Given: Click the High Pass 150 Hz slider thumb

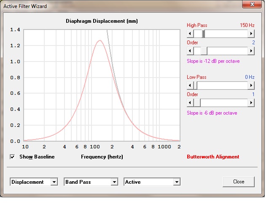Looking at the screenshot, I should click(204, 34).
